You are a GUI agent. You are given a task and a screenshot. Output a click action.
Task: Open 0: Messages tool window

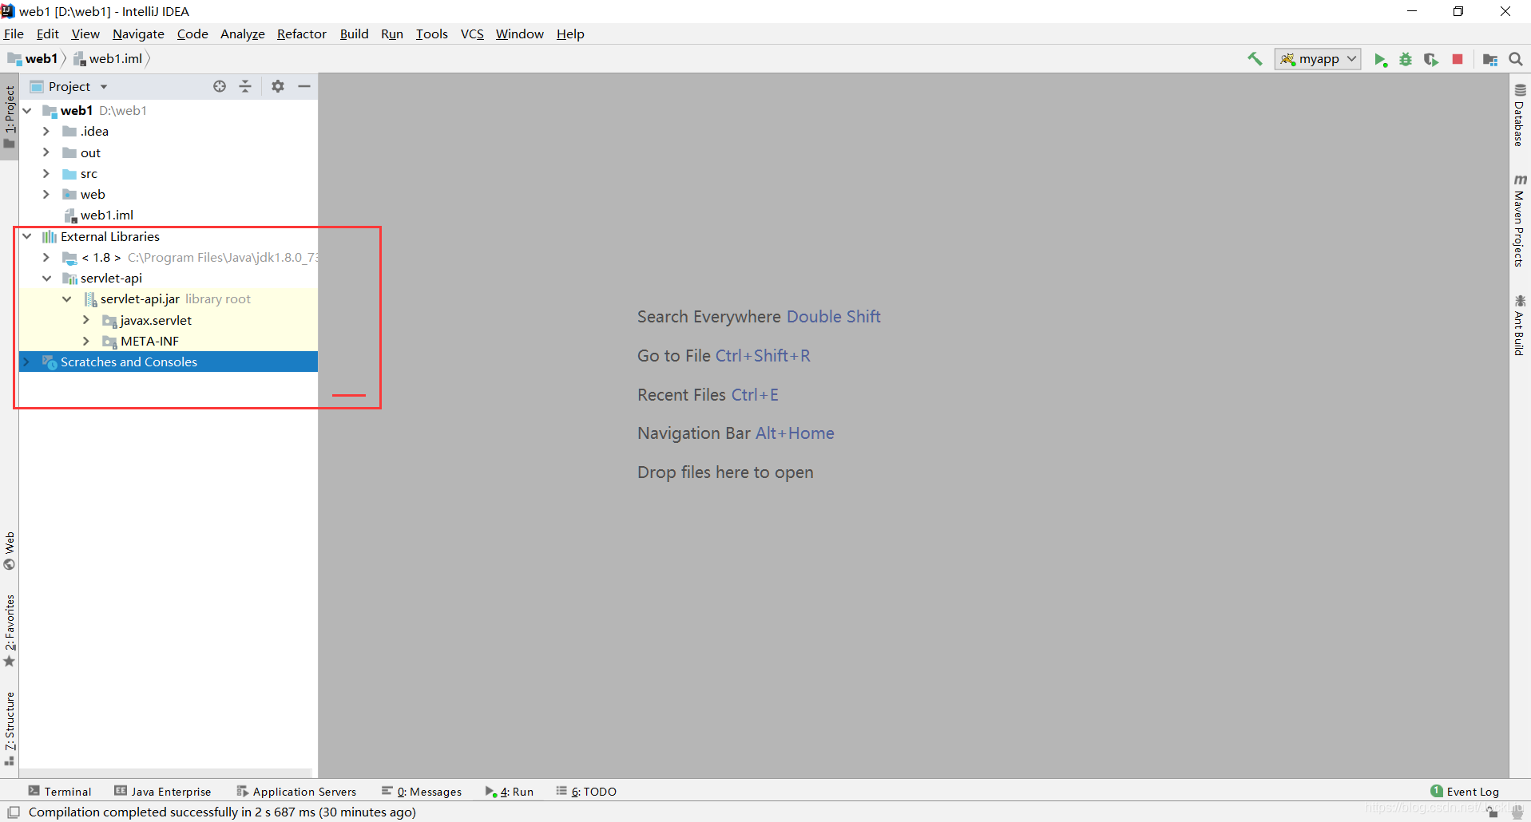tap(422, 792)
